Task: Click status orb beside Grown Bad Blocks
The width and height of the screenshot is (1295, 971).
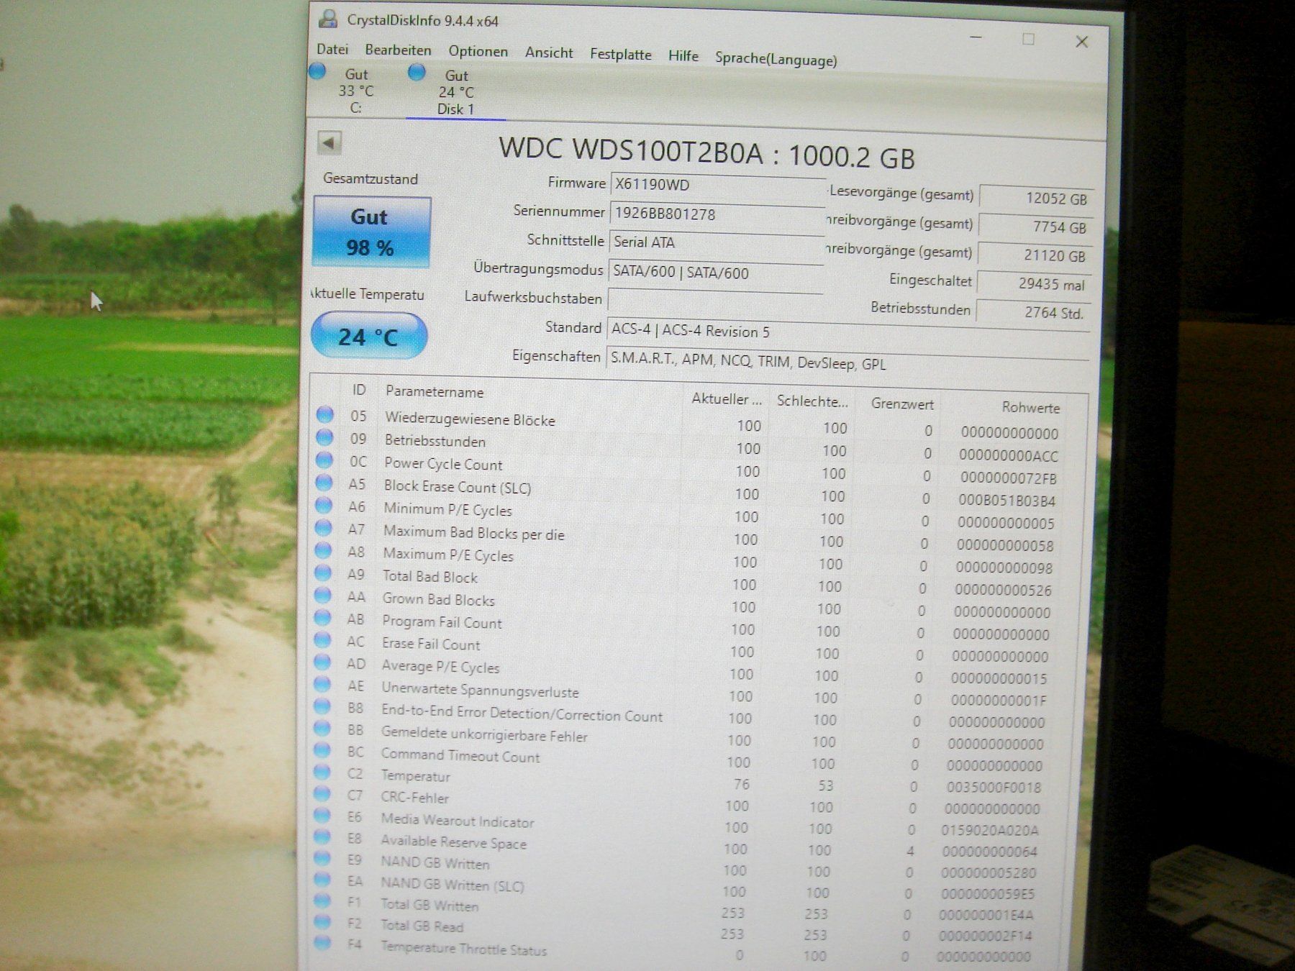Action: click(324, 595)
